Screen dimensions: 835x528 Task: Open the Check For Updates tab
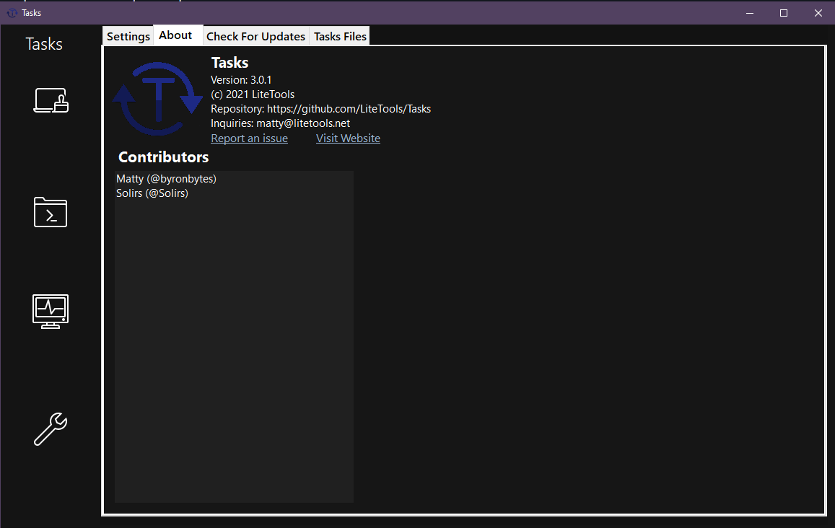[255, 36]
